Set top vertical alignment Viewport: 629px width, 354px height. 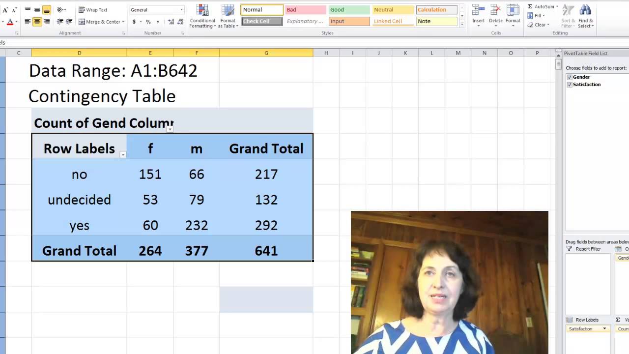(28, 10)
